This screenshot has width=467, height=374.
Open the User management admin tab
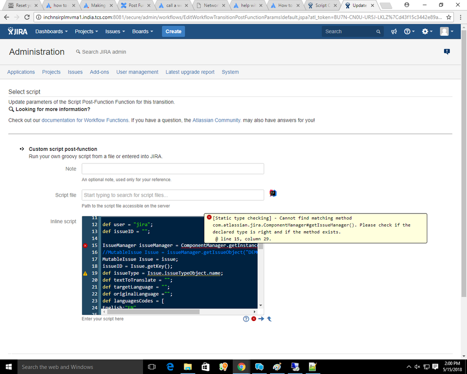pyautogui.click(x=137, y=72)
